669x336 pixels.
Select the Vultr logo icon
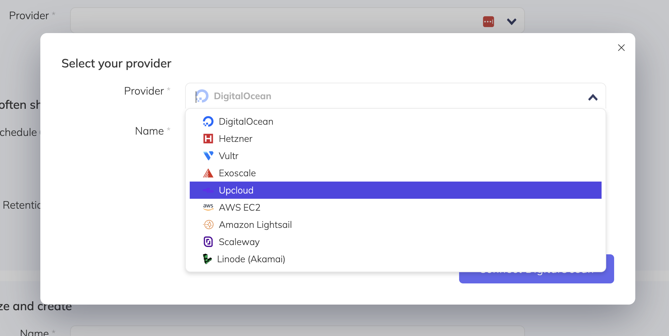click(x=208, y=156)
